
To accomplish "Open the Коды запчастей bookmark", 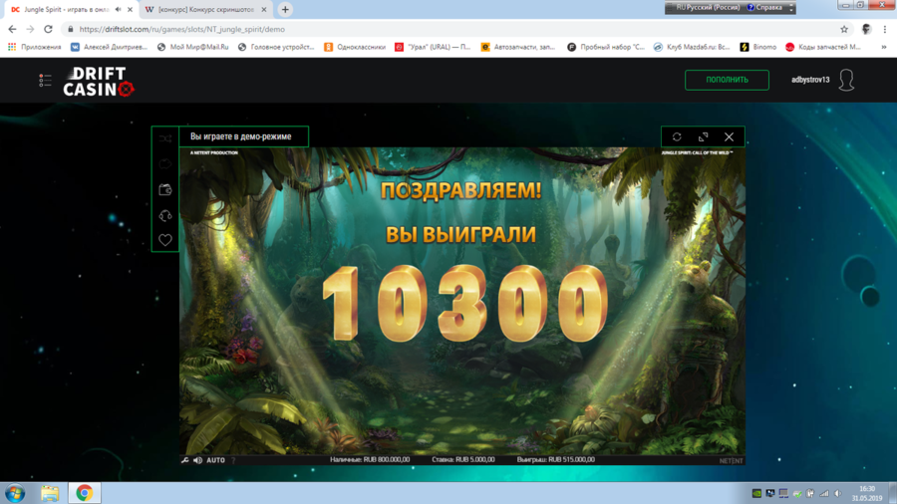I will 823,47.
